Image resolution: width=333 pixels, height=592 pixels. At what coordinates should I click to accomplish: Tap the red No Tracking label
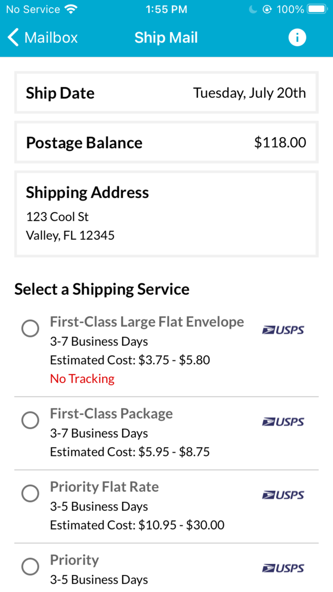click(x=82, y=379)
